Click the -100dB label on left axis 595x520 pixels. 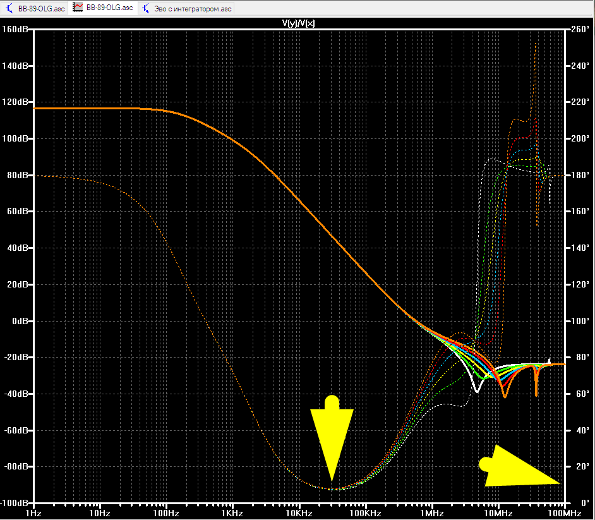pyautogui.click(x=15, y=504)
